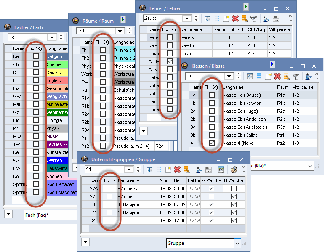
Task: Click the column-adjust grid icon in Klassen toolbar
Action: [250, 77]
